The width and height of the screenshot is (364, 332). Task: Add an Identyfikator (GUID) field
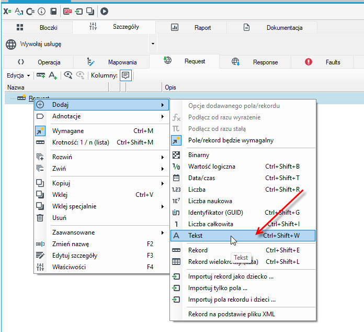(243, 213)
